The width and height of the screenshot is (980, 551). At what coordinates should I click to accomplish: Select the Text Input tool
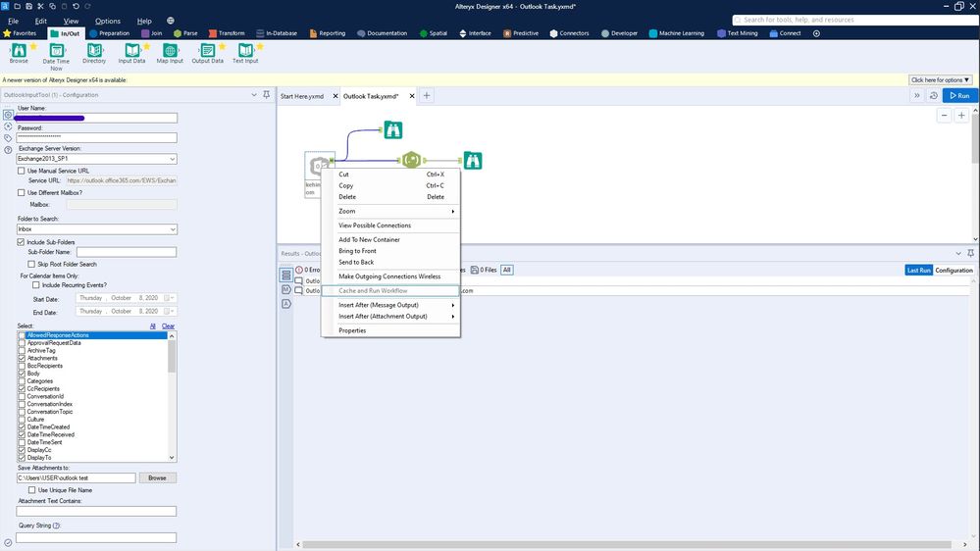click(x=245, y=53)
